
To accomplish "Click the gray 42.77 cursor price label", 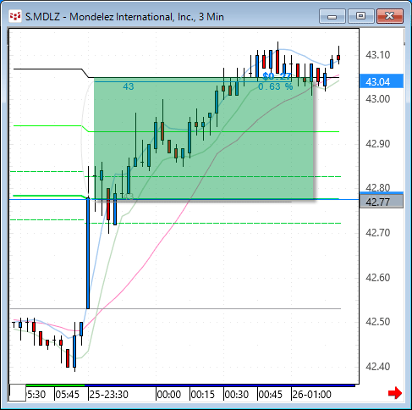I will [x=382, y=202].
